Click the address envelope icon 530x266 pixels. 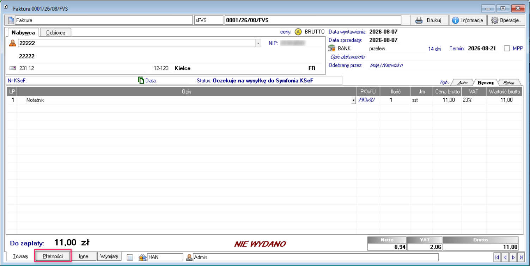pyautogui.click(x=13, y=68)
